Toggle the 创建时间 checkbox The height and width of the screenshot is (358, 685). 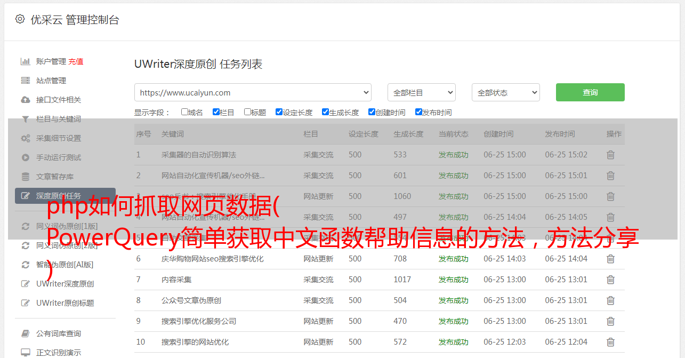pos(372,112)
